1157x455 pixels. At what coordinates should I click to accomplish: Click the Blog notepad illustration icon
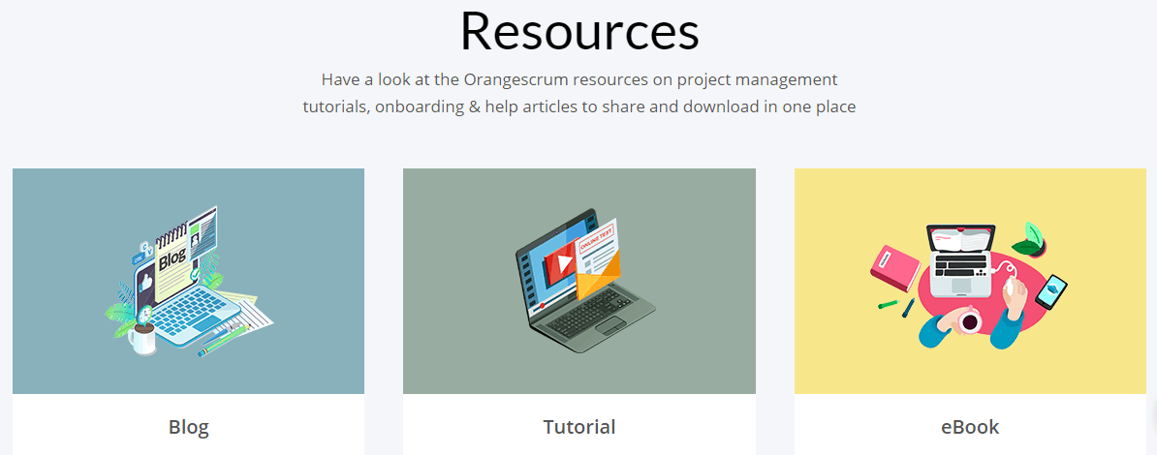click(174, 259)
